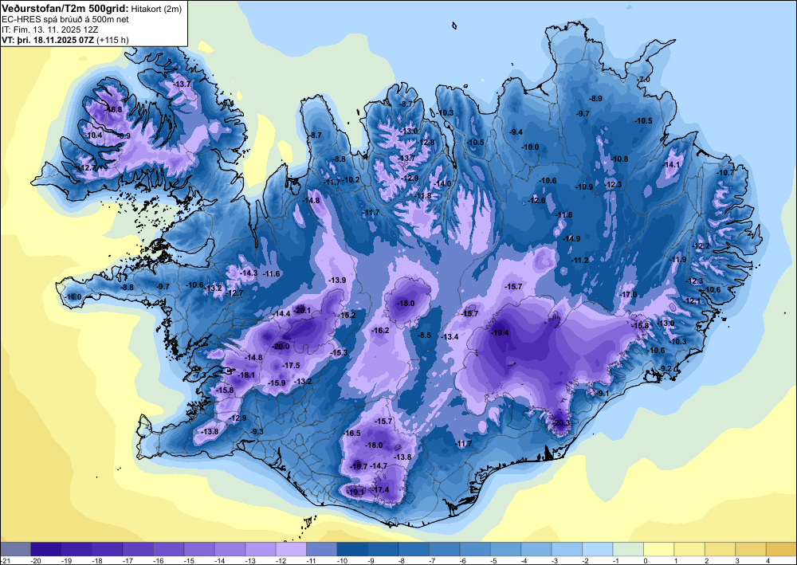Click the -14.0 temperature label in the north

point(442,183)
